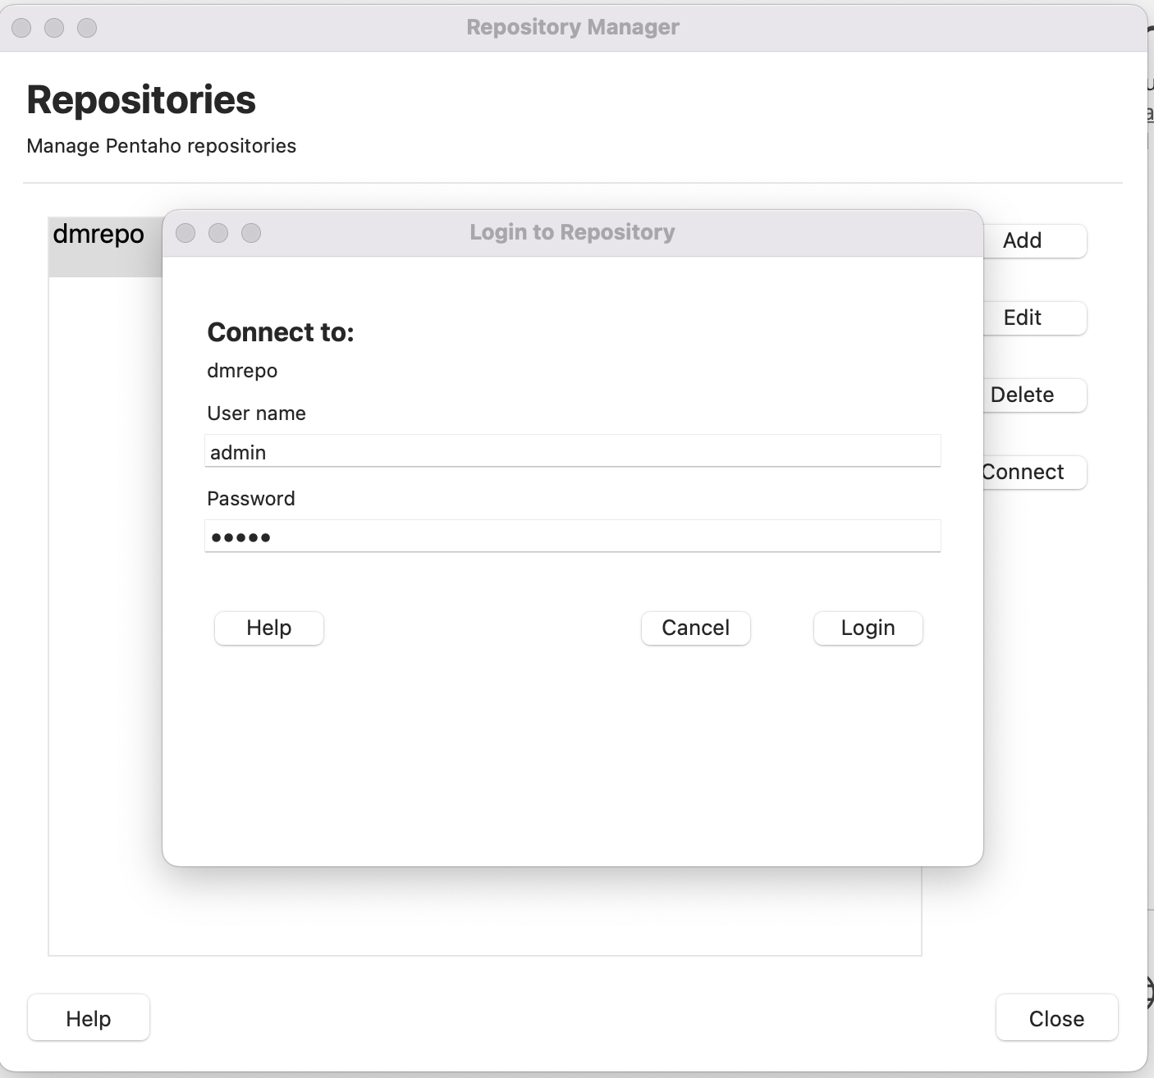Close the Repository Manager window via title bar
Viewport: 1154px width, 1078px height.
click(x=22, y=28)
